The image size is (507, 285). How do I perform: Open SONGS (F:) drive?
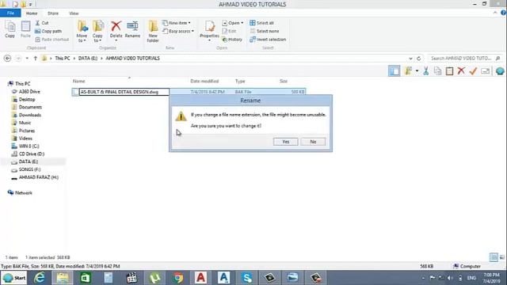point(29,169)
